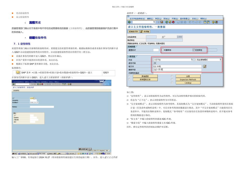Click the yellow Help icon in the 一般数据 window
This screenshot has width=246, height=174.
click(213, 22)
